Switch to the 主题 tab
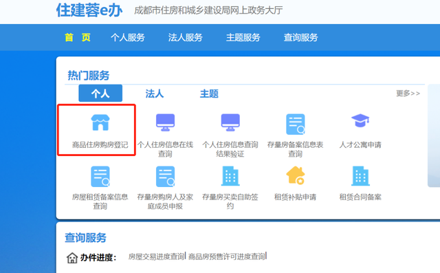440x273 pixels. (209, 94)
